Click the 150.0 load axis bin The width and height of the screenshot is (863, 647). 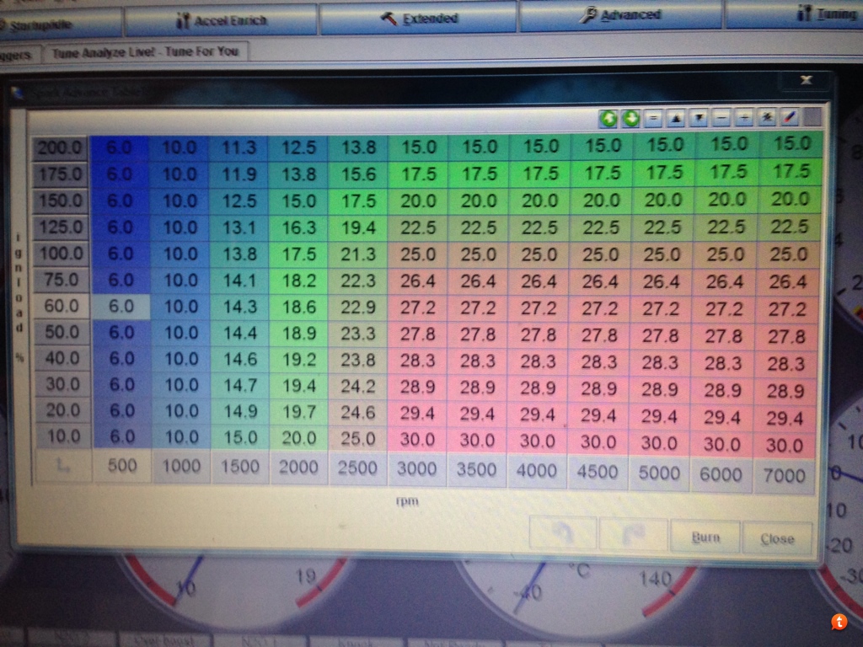(x=61, y=201)
